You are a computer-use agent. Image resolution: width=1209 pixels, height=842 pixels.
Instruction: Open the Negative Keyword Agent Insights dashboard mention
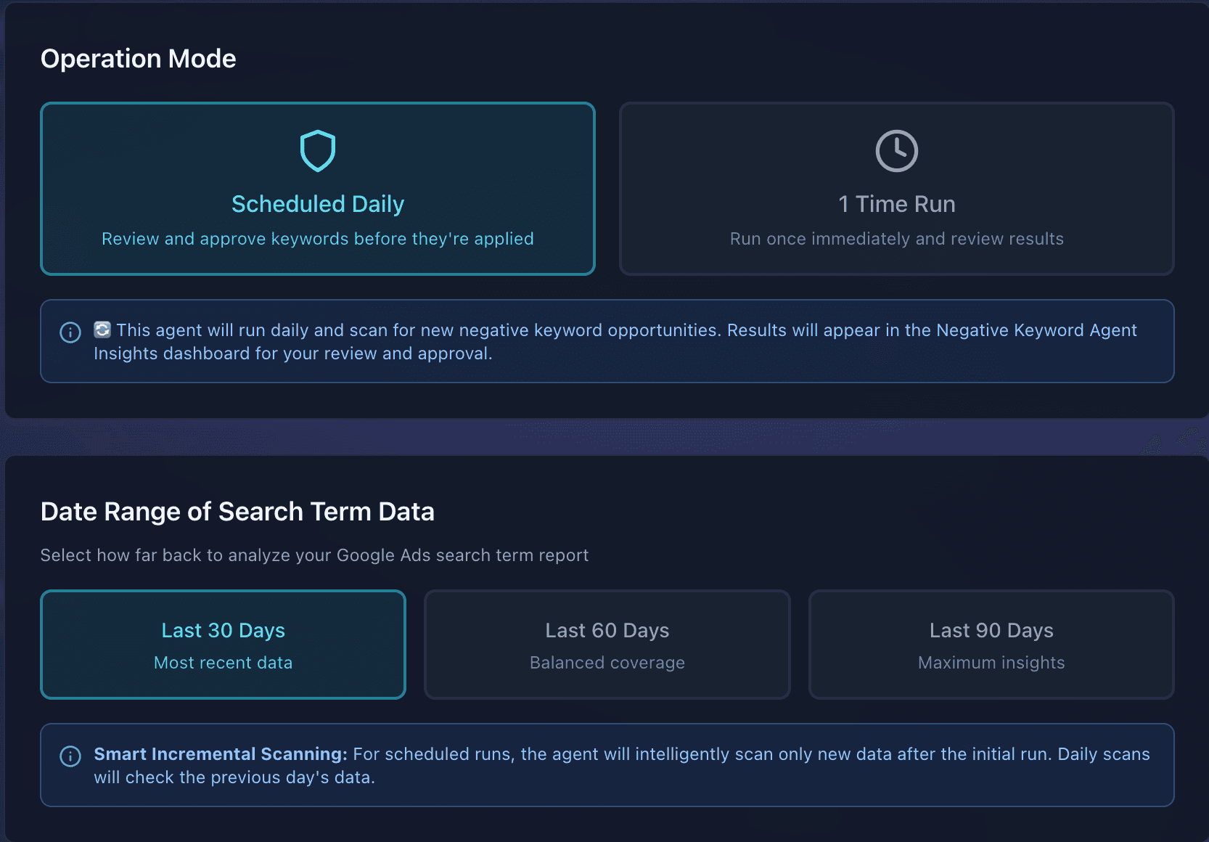coord(1036,330)
